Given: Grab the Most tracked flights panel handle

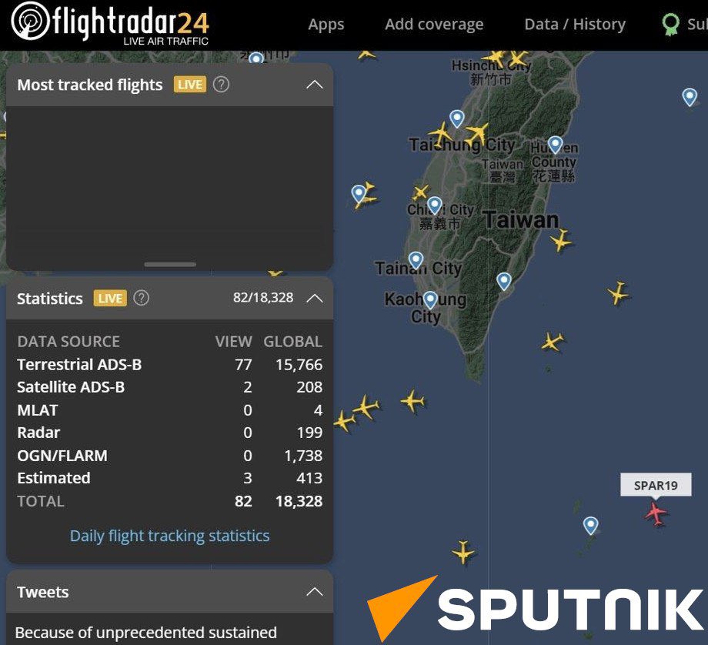Looking at the screenshot, I should [170, 264].
